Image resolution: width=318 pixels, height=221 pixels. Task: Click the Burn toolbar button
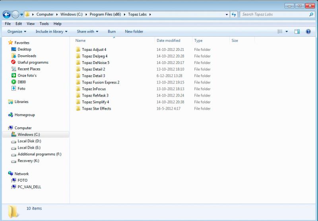click(112, 31)
